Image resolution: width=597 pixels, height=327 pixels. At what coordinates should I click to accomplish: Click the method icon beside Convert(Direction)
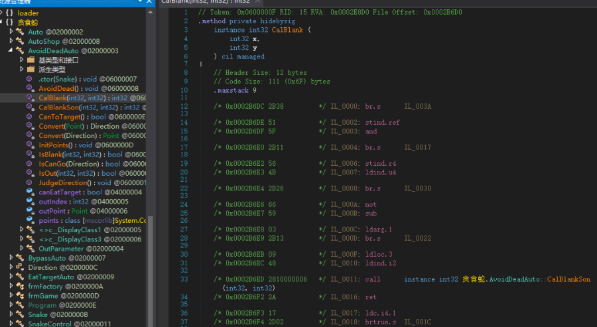[31, 135]
